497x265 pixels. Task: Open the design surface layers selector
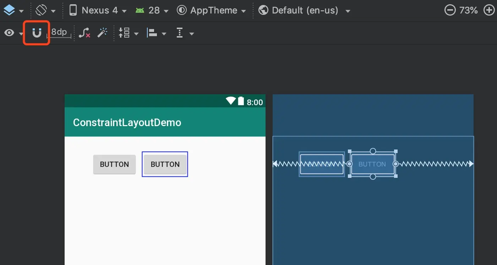[x=13, y=10]
